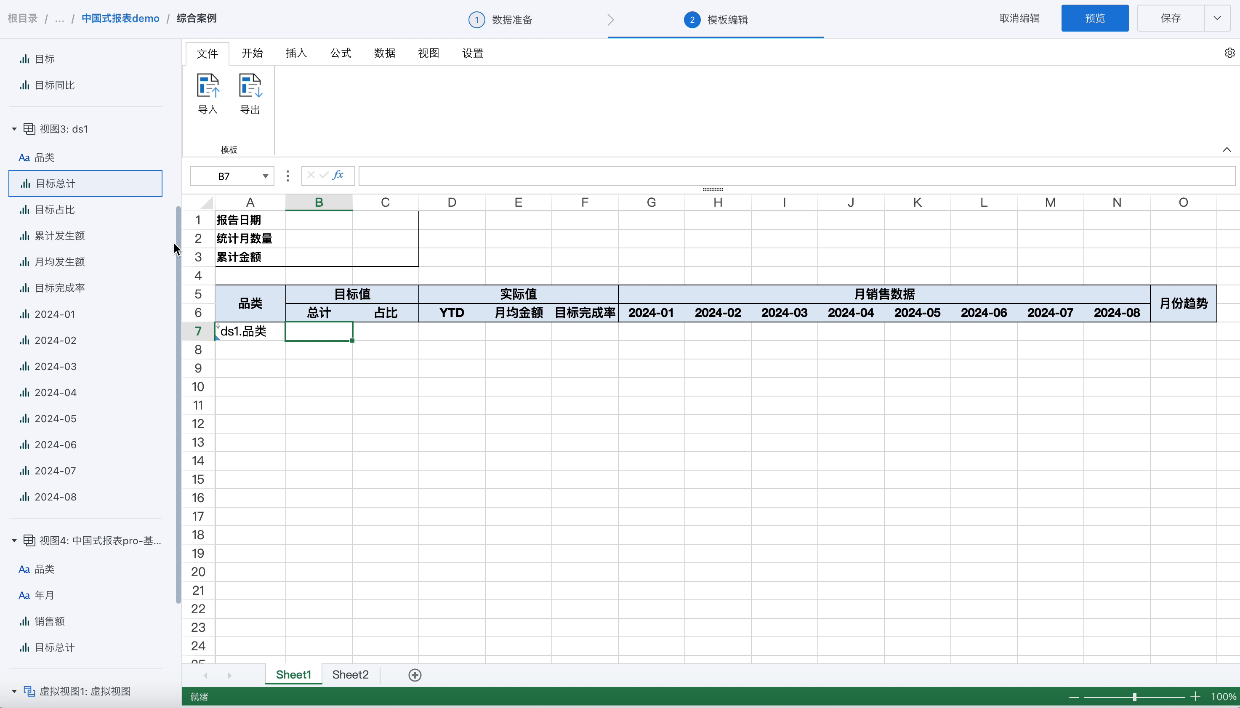Click the 导出 export template icon
This screenshot has width=1240, height=708.
(250, 94)
